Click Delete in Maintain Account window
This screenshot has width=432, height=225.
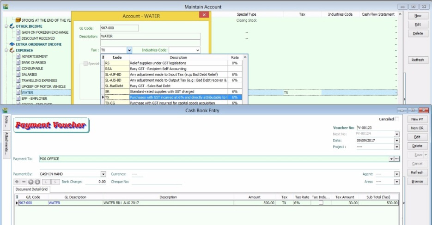(x=418, y=33)
